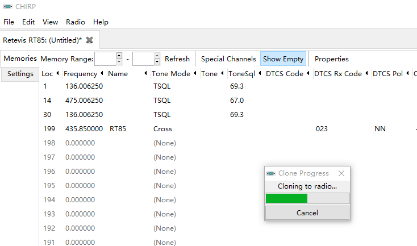The image size is (417, 246).
Task: Click the Refresh button
Action: 177,59
